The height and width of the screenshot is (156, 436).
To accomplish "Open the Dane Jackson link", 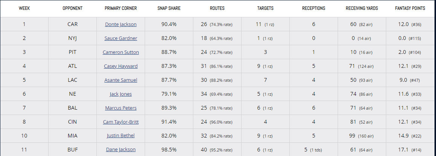I will coord(121,150).
